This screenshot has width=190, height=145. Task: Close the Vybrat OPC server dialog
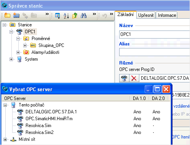tap(166, 89)
